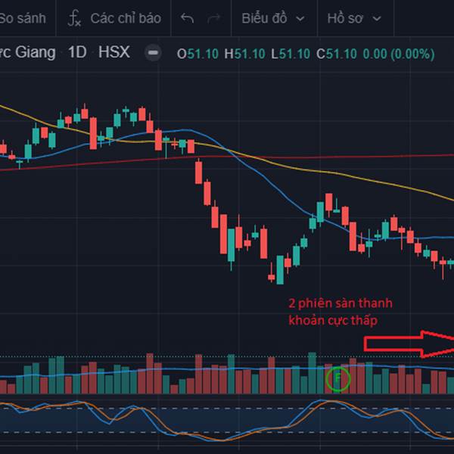Open the So sánh compare tool
Viewport: 454px width, 454px height.
click(x=23, y=18)
